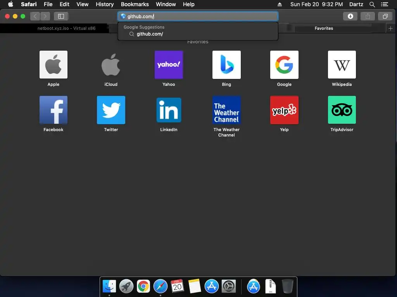Viewport: 397px width, 297px height.
Task: Open Launchpad from the dock
Action: click(x=126, y=287)
